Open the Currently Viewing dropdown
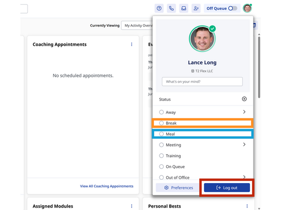This screenshot has height=210, width=281. click(137, 26)
